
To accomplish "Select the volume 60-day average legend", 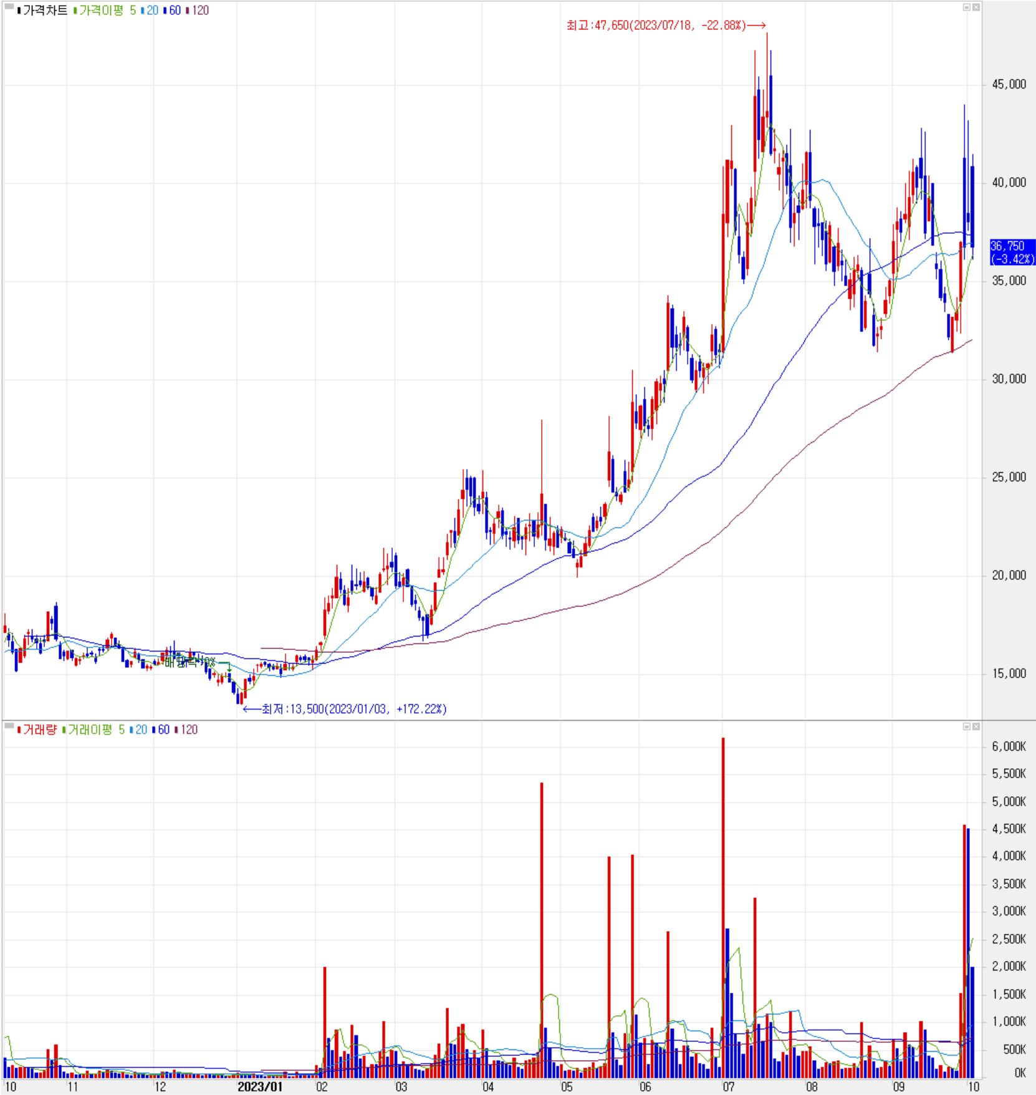I will pos(164,730).
